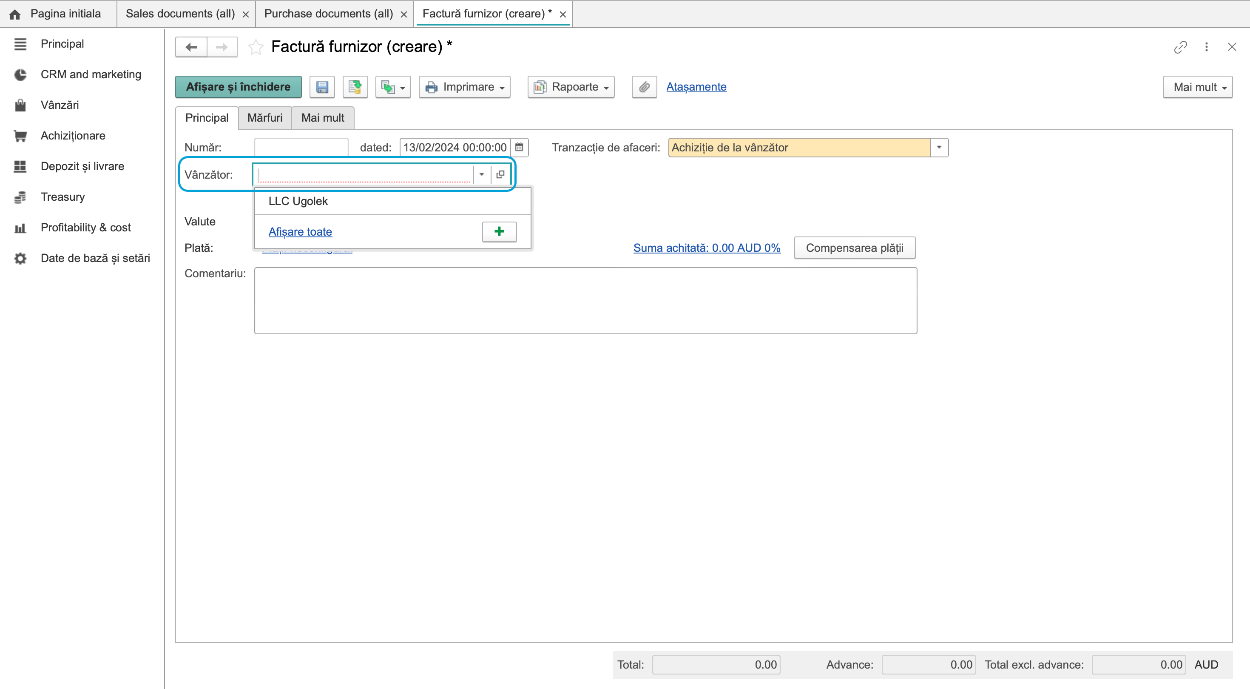Click green plus to create vendor
1250x689 pixels.
click(x=499, y=232)
